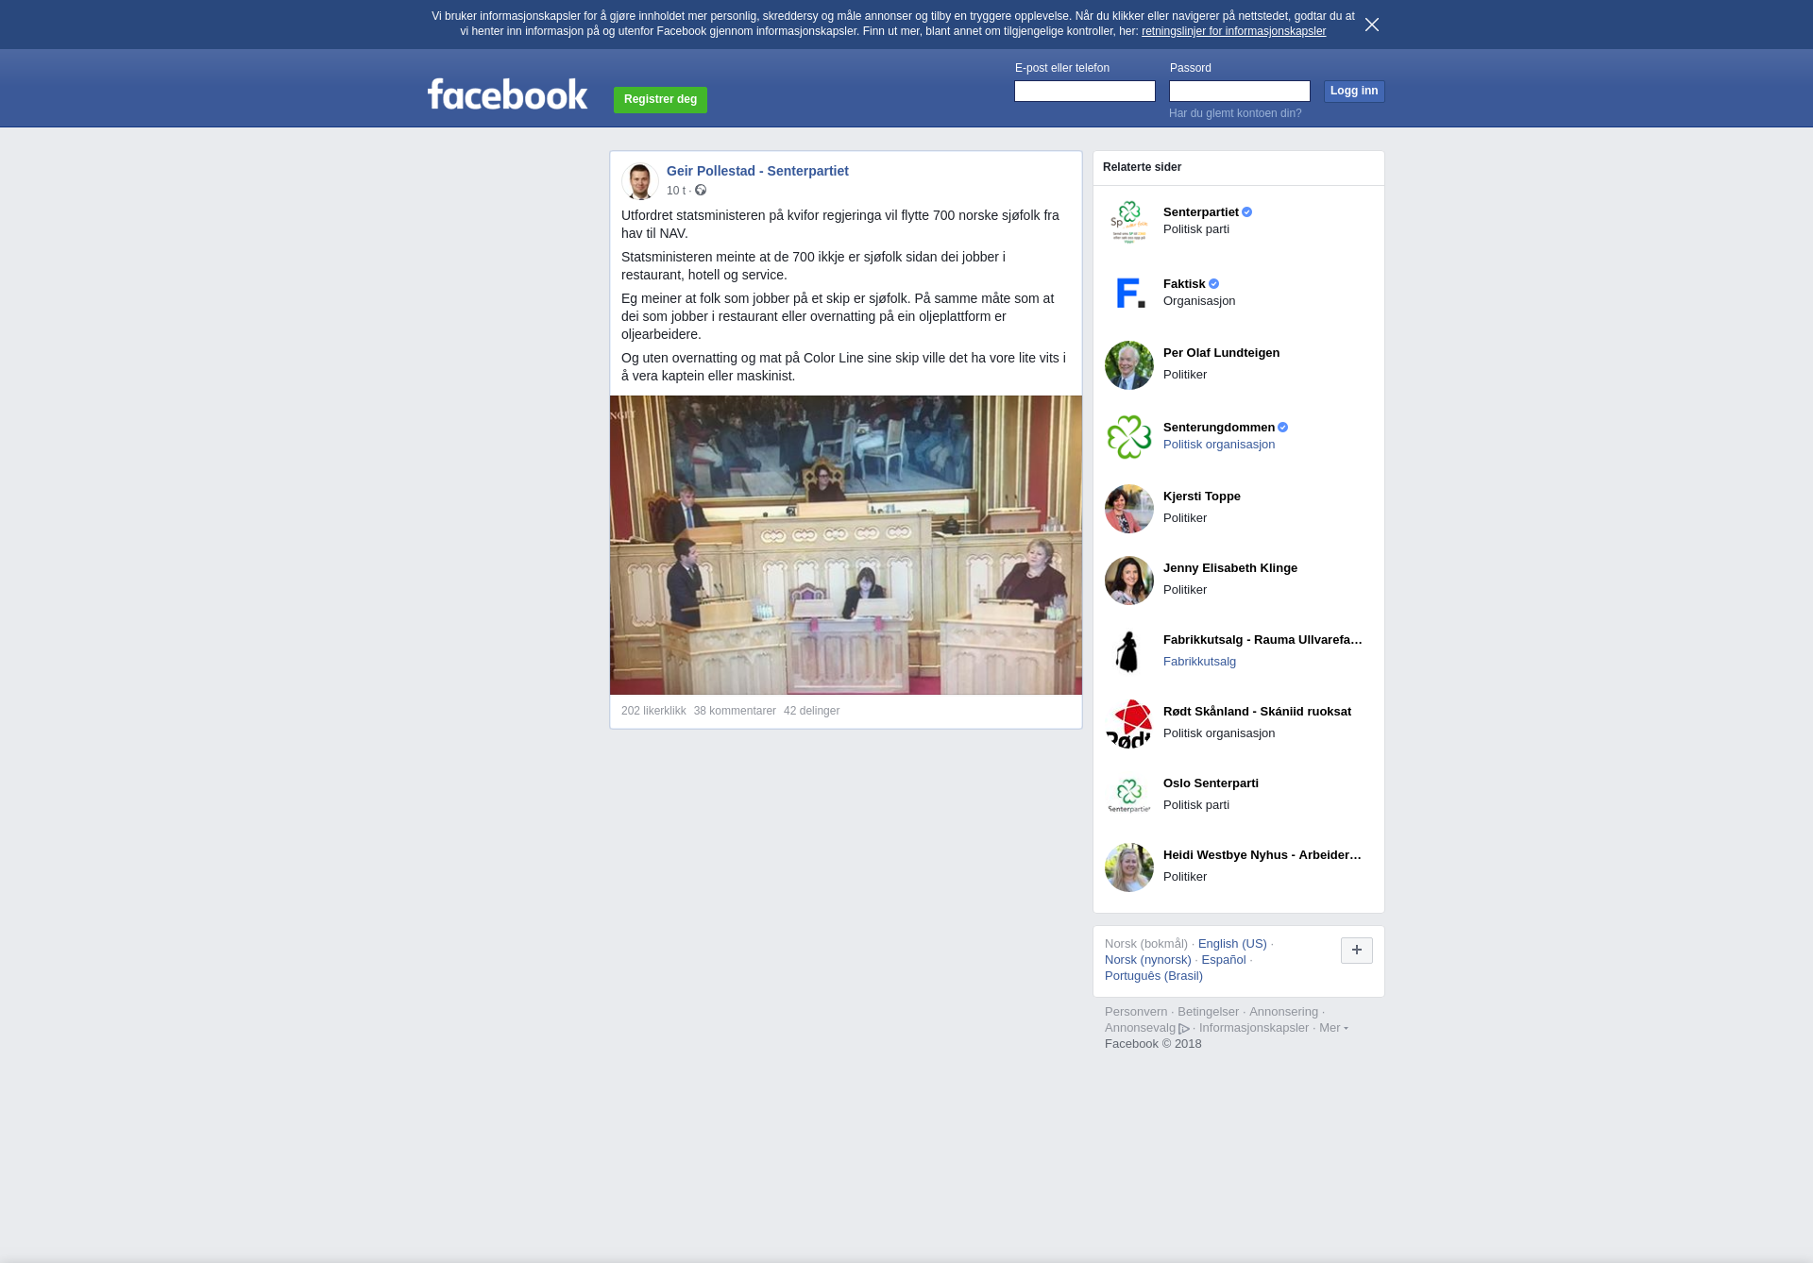The width and height of the screenshot is (1813, 1263).
Task: Click the Registrer deg button
Action: (x=660, y=99)
